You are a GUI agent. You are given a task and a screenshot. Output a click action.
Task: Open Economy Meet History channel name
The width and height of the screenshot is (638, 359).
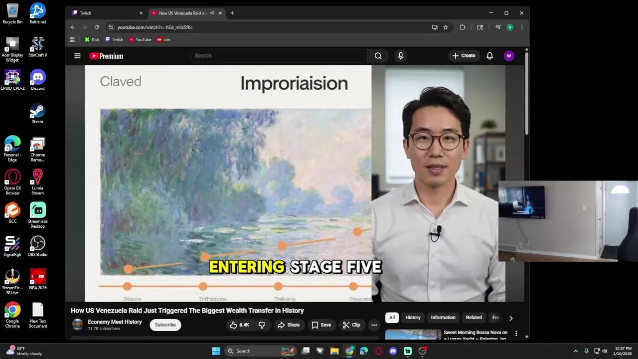click(115, 322)
